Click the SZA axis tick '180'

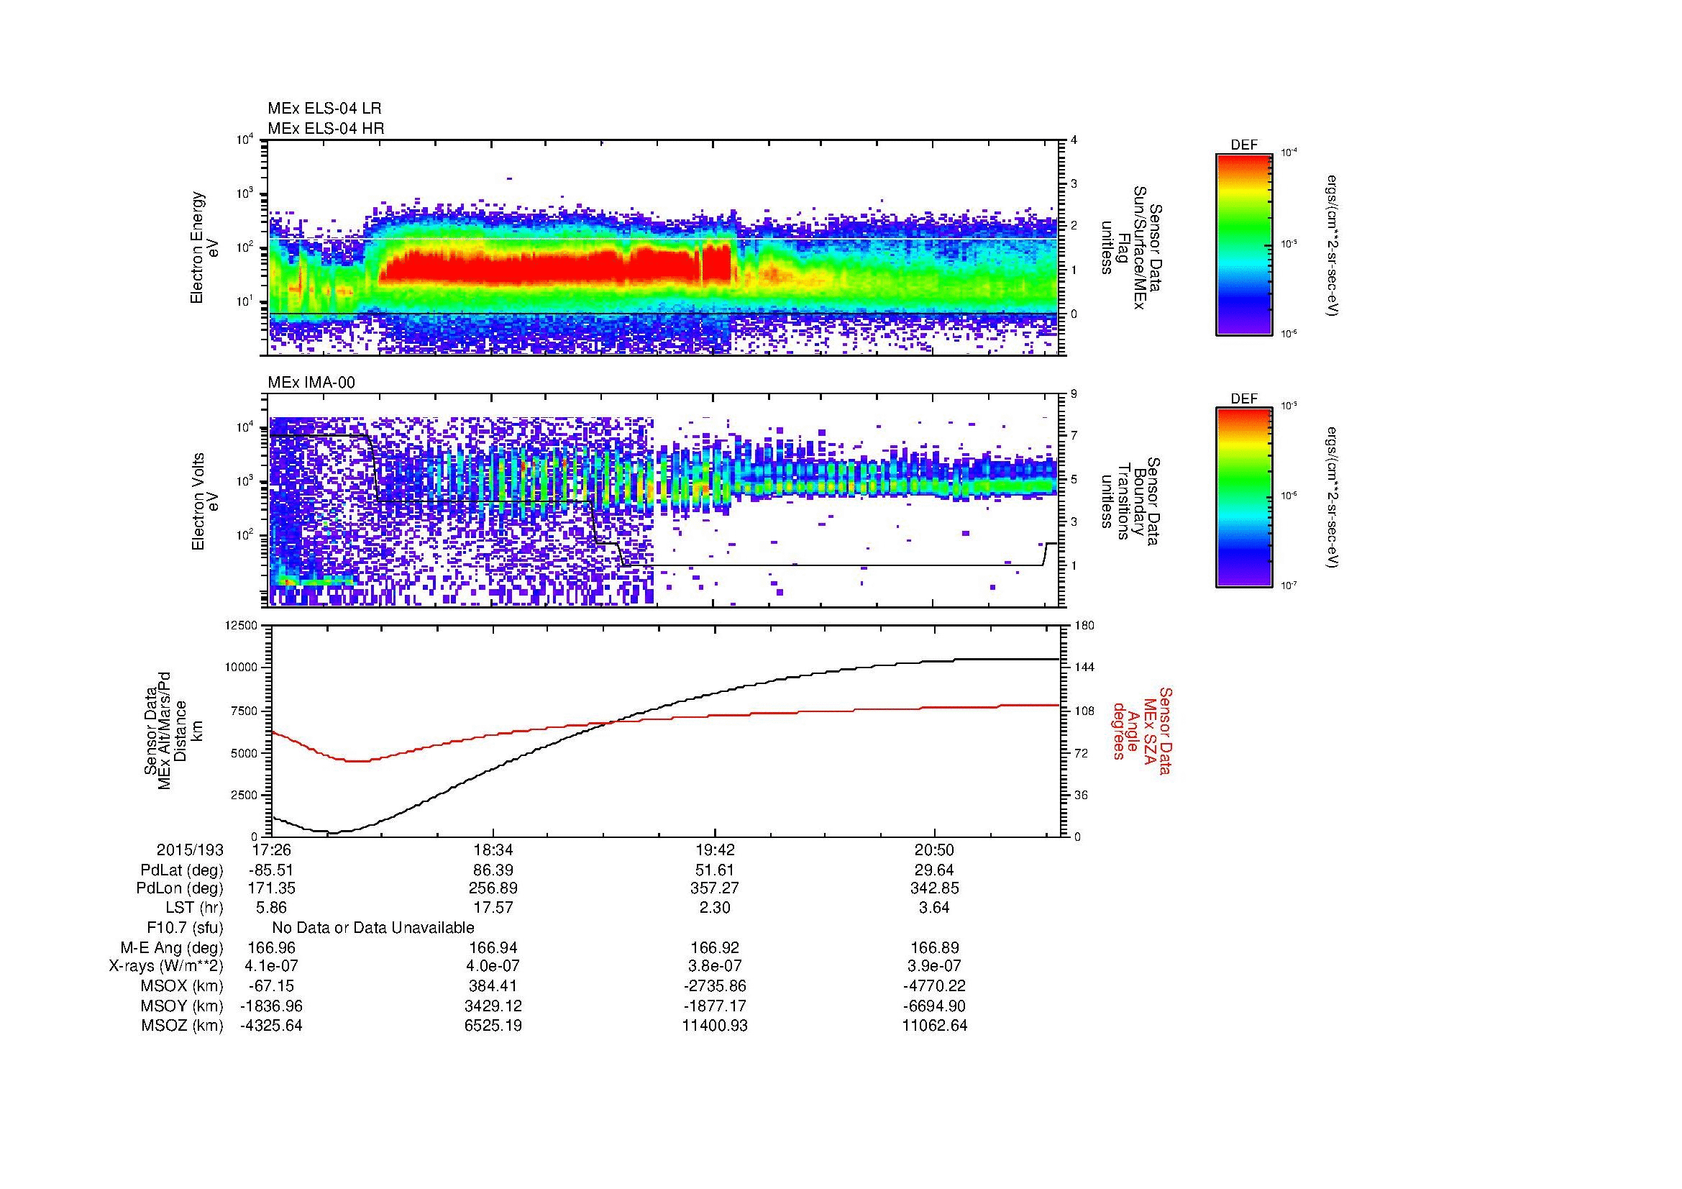pos(1084,626)
